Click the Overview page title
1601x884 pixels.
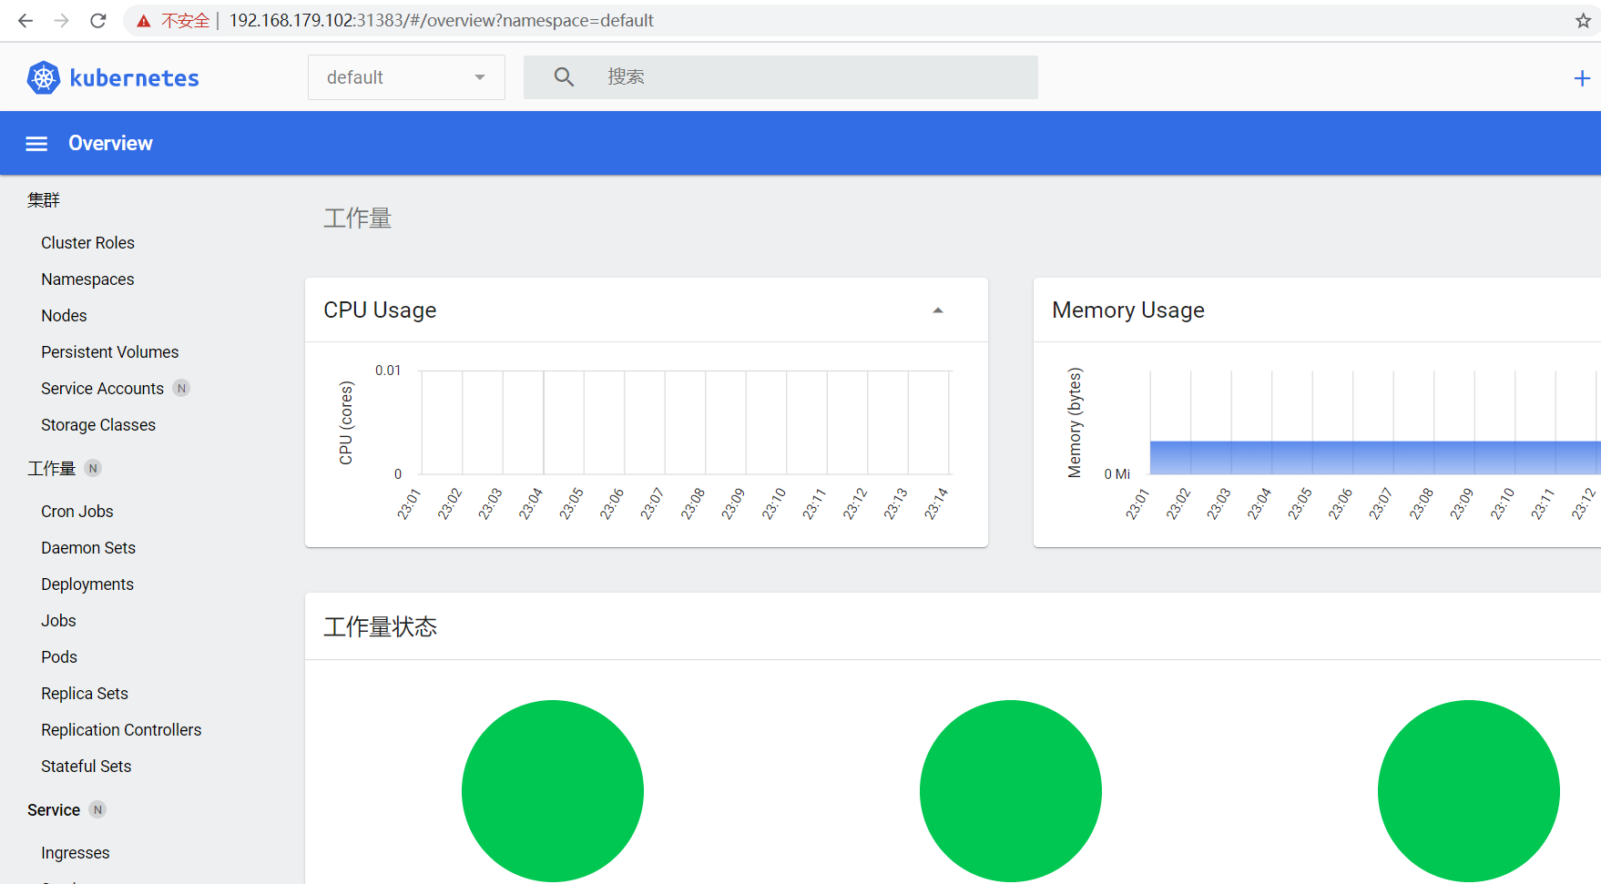click(110, 144)
